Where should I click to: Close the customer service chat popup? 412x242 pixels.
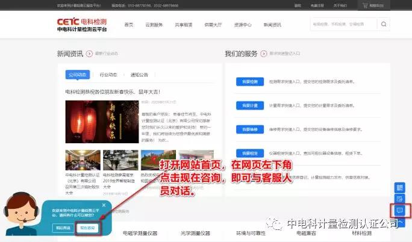pos(104,205)
